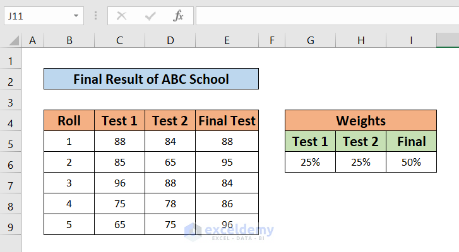The width and height of the screenshot is (459, 252).
Task: Expand the Name Box dropdown arrow
Action: 76,16
